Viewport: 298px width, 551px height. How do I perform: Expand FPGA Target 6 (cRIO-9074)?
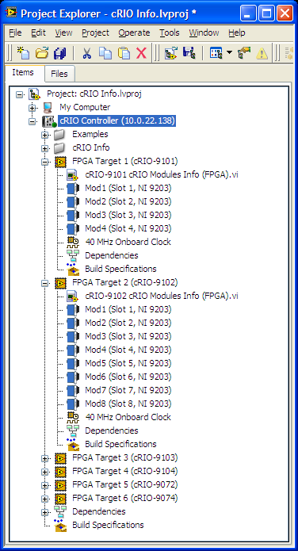pos(44,499)
